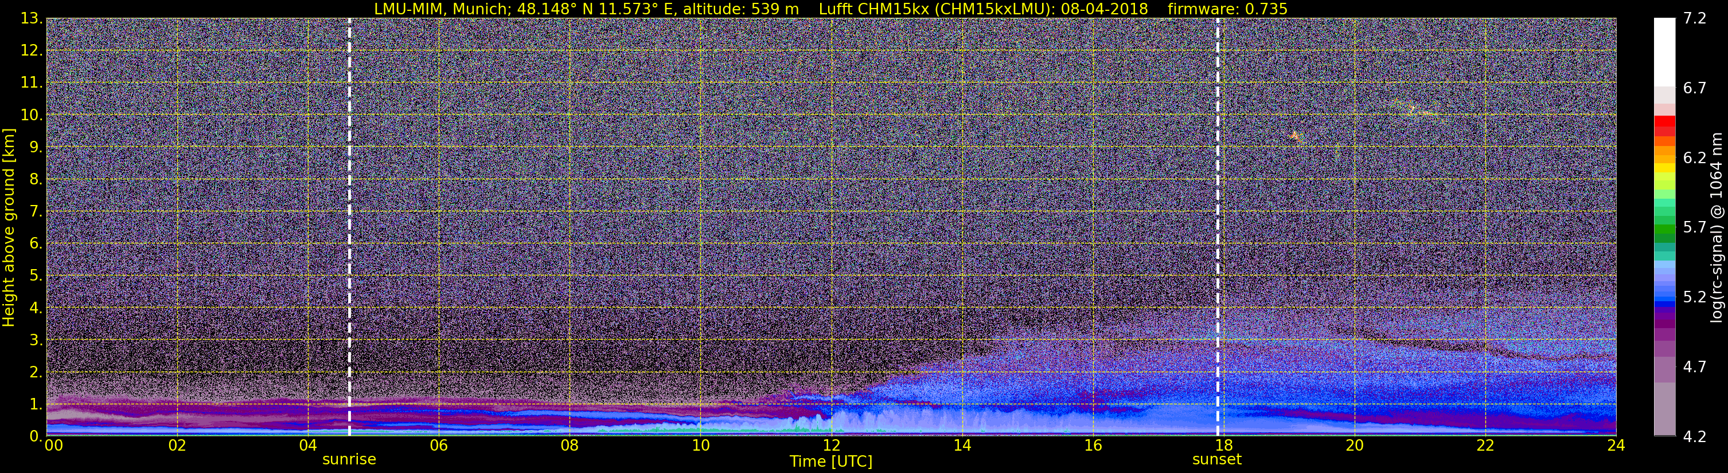This screenshot has height=473, width=1728.
Task: Click the 06 tick label on the time axis
Action: tap(439, 446)
